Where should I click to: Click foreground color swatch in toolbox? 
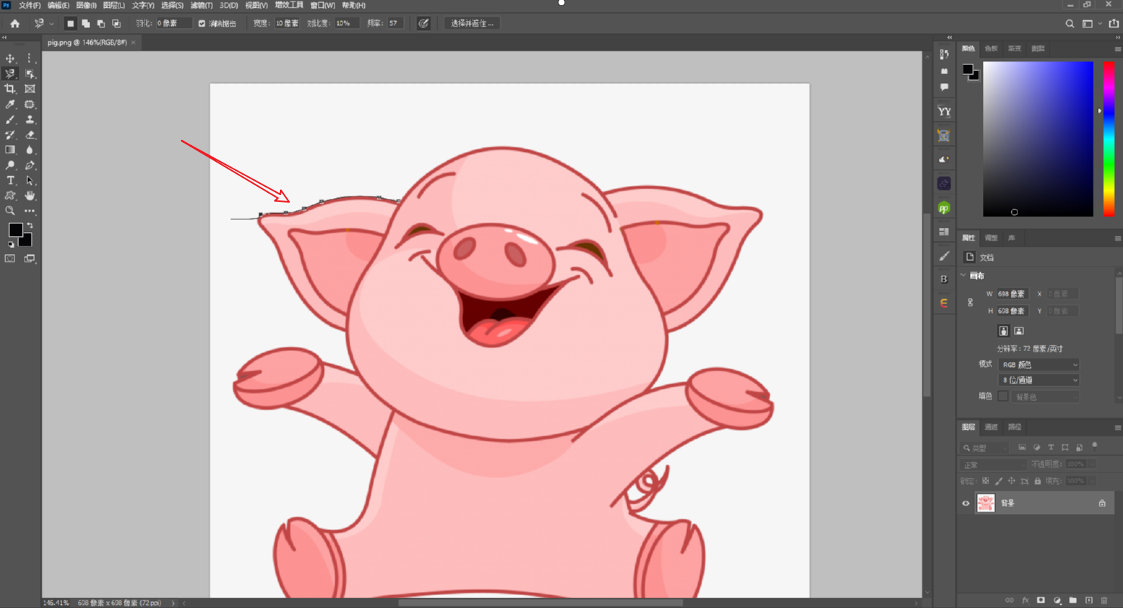pyautogui.click(x=15, y=230)
